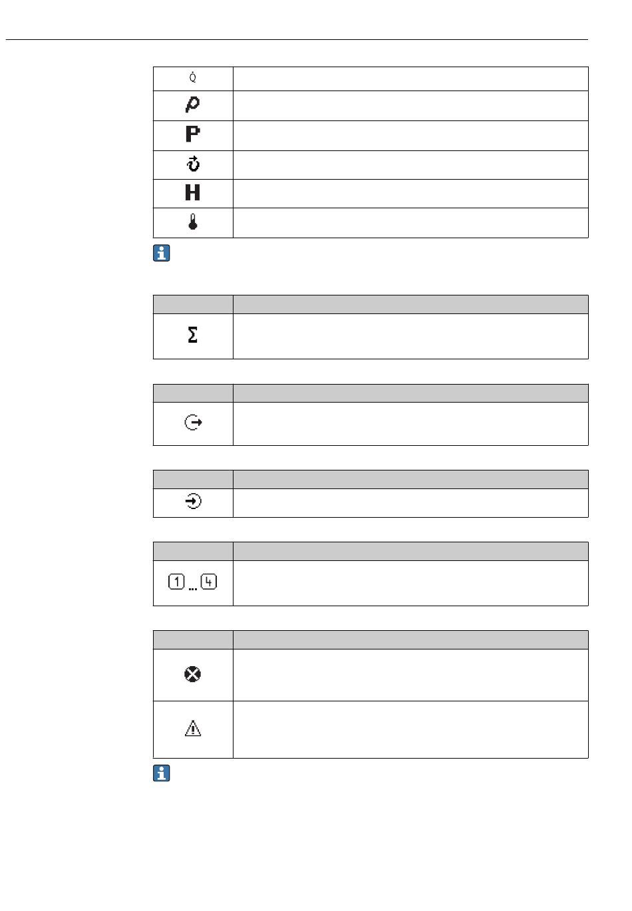The width and height of the screenshot is (632, 911).
Task: Click the failure X-circle icon
Action: [x=193, y=674]
